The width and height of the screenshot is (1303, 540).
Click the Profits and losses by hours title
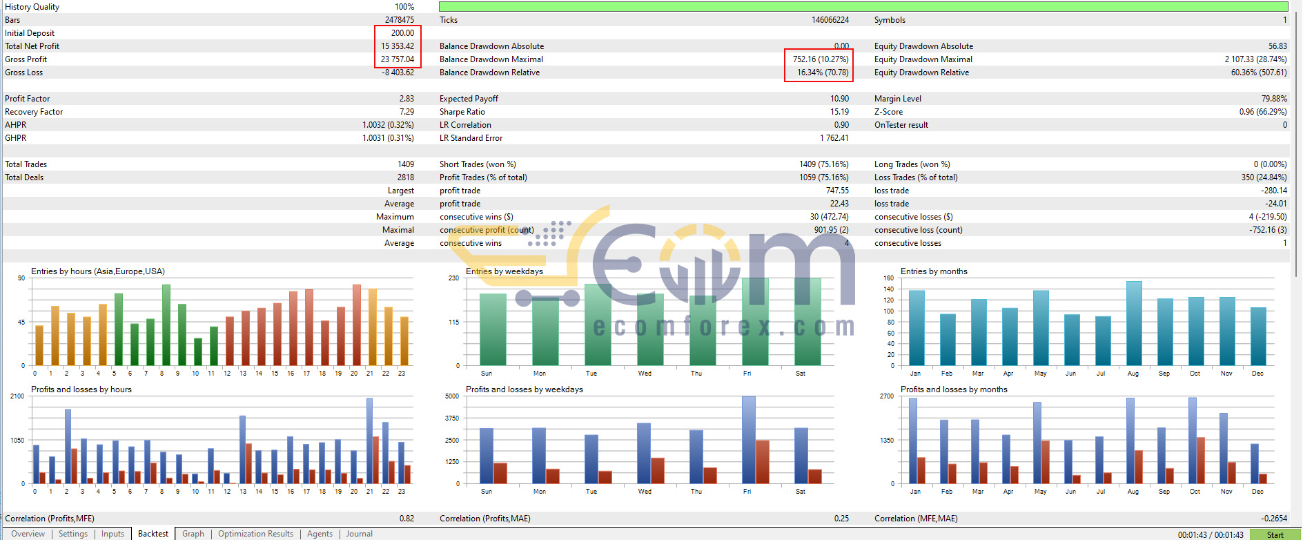pyautogui.click(x=81, y=389)
